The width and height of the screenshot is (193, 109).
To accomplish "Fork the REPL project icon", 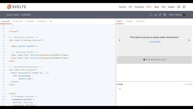I will (160, 15).
